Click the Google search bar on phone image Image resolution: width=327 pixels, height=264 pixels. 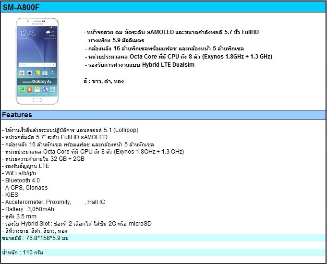coord(37,65)
